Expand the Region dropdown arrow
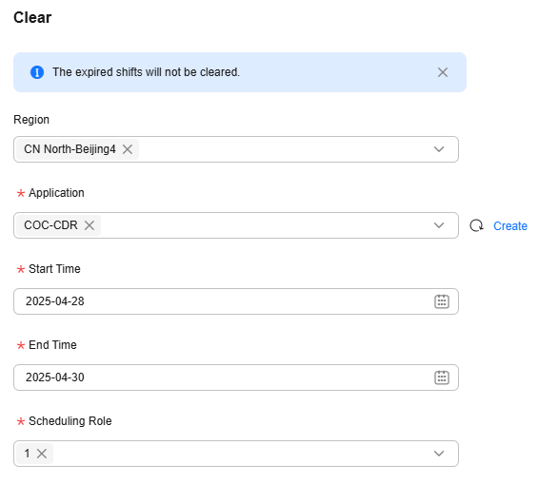This screenshot has width=539, height=484. pyautogui.click(x=439, y=149)
